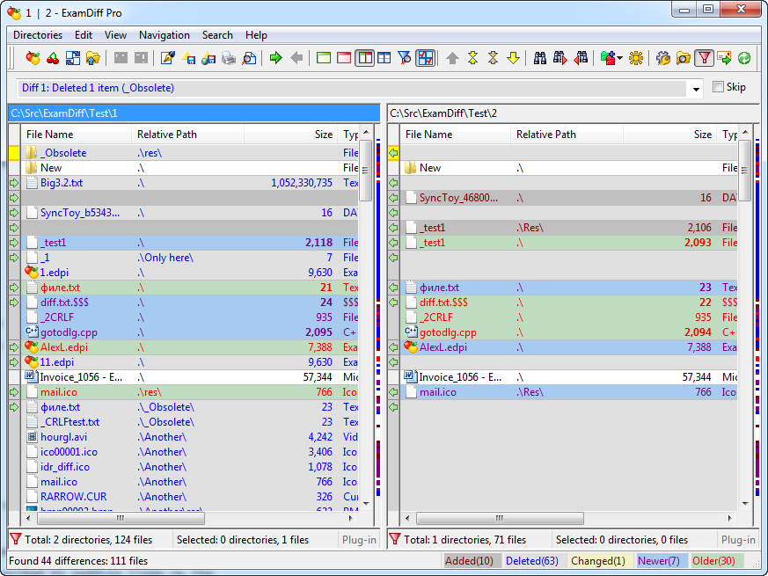Open the Navigation menu

click(x=165, y=35)
